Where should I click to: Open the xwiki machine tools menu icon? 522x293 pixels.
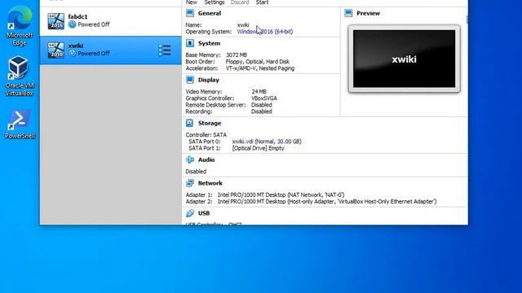click(165, 50)
